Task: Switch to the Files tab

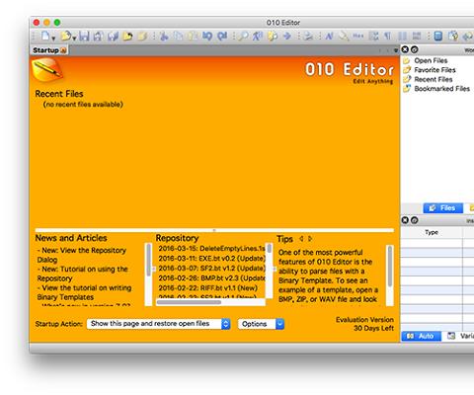Action: point(443,208)
